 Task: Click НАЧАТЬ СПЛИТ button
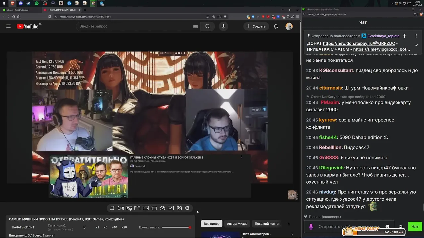pos(23,227)
